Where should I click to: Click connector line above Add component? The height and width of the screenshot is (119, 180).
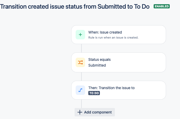(81, 104)
